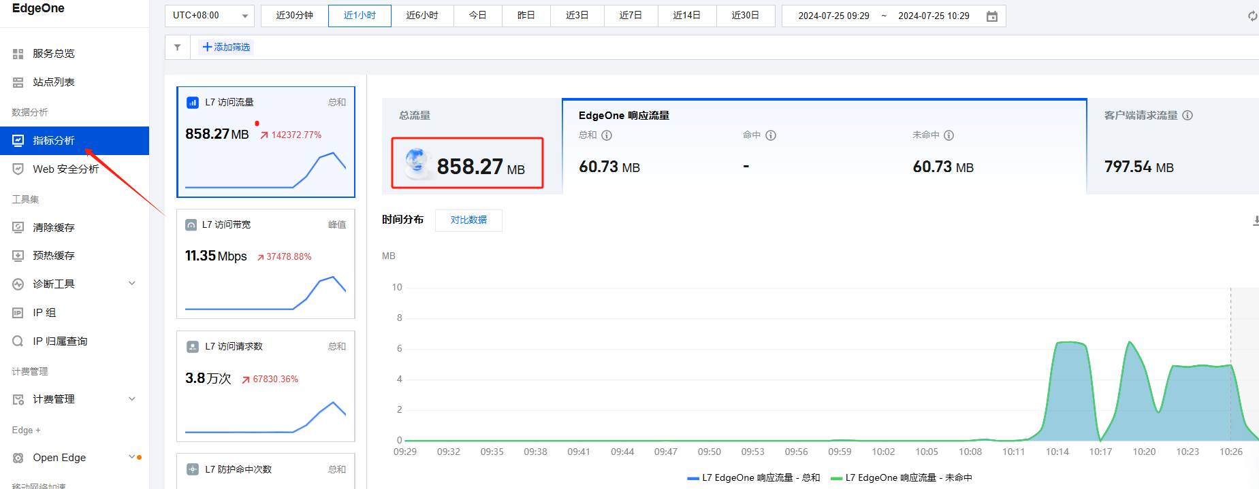Click the filter funnel icon

pyautogui.click(x=178, y=48)
